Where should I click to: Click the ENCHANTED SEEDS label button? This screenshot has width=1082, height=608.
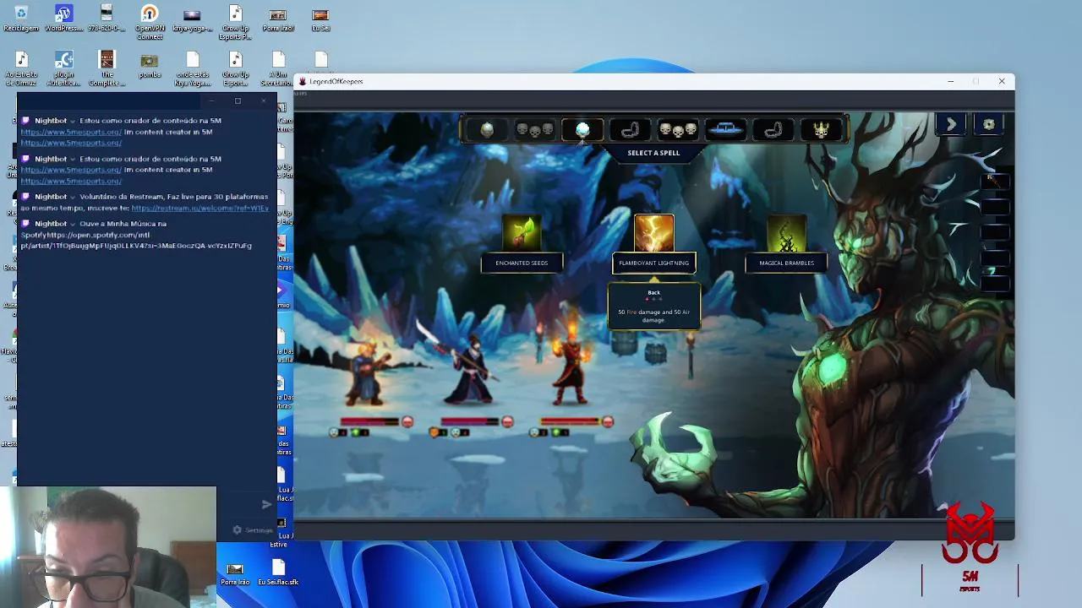[x=522, y=263]
